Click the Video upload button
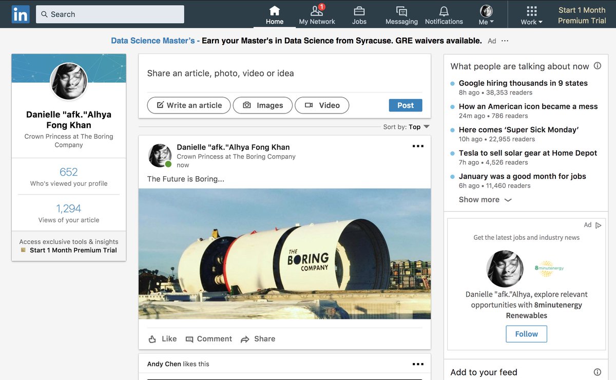Image resolution: width=616 pixels, height=380 pixels. 322,105
